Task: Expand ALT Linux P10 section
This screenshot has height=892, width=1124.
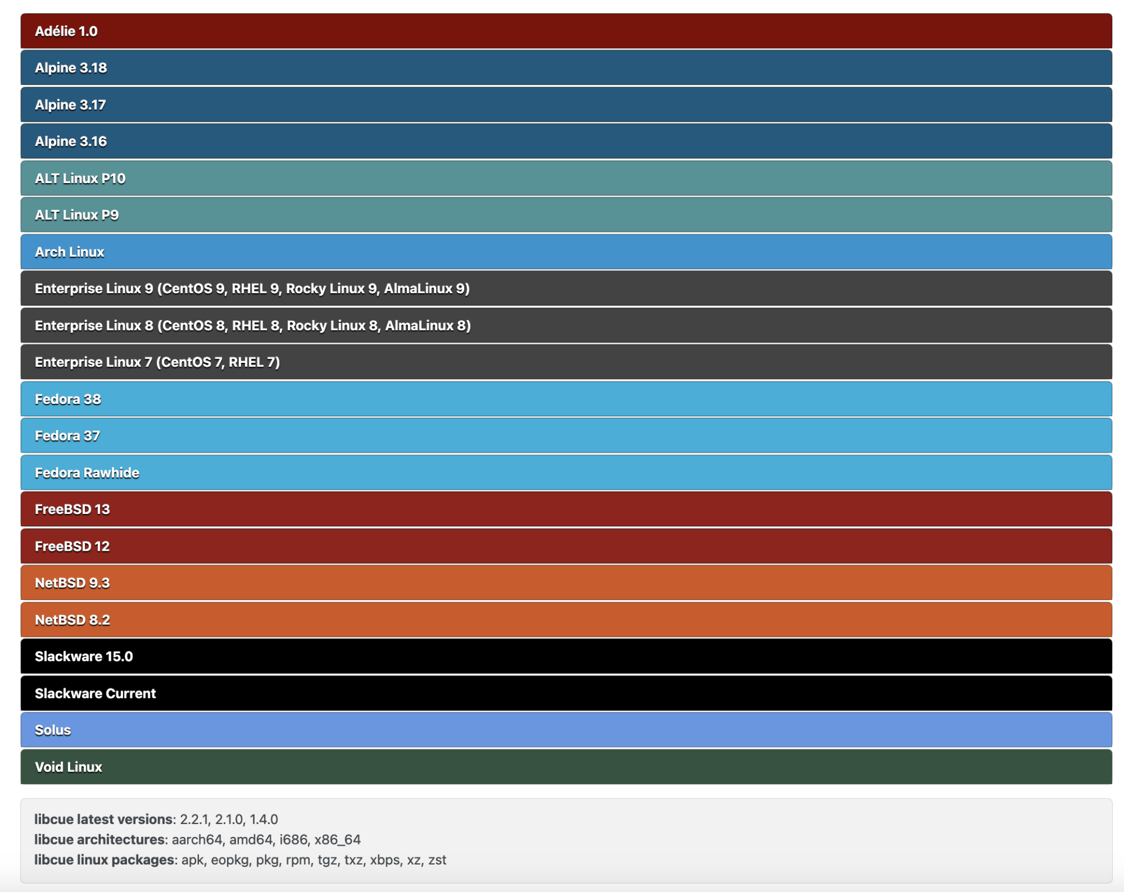Action: [x=566, y=178]
